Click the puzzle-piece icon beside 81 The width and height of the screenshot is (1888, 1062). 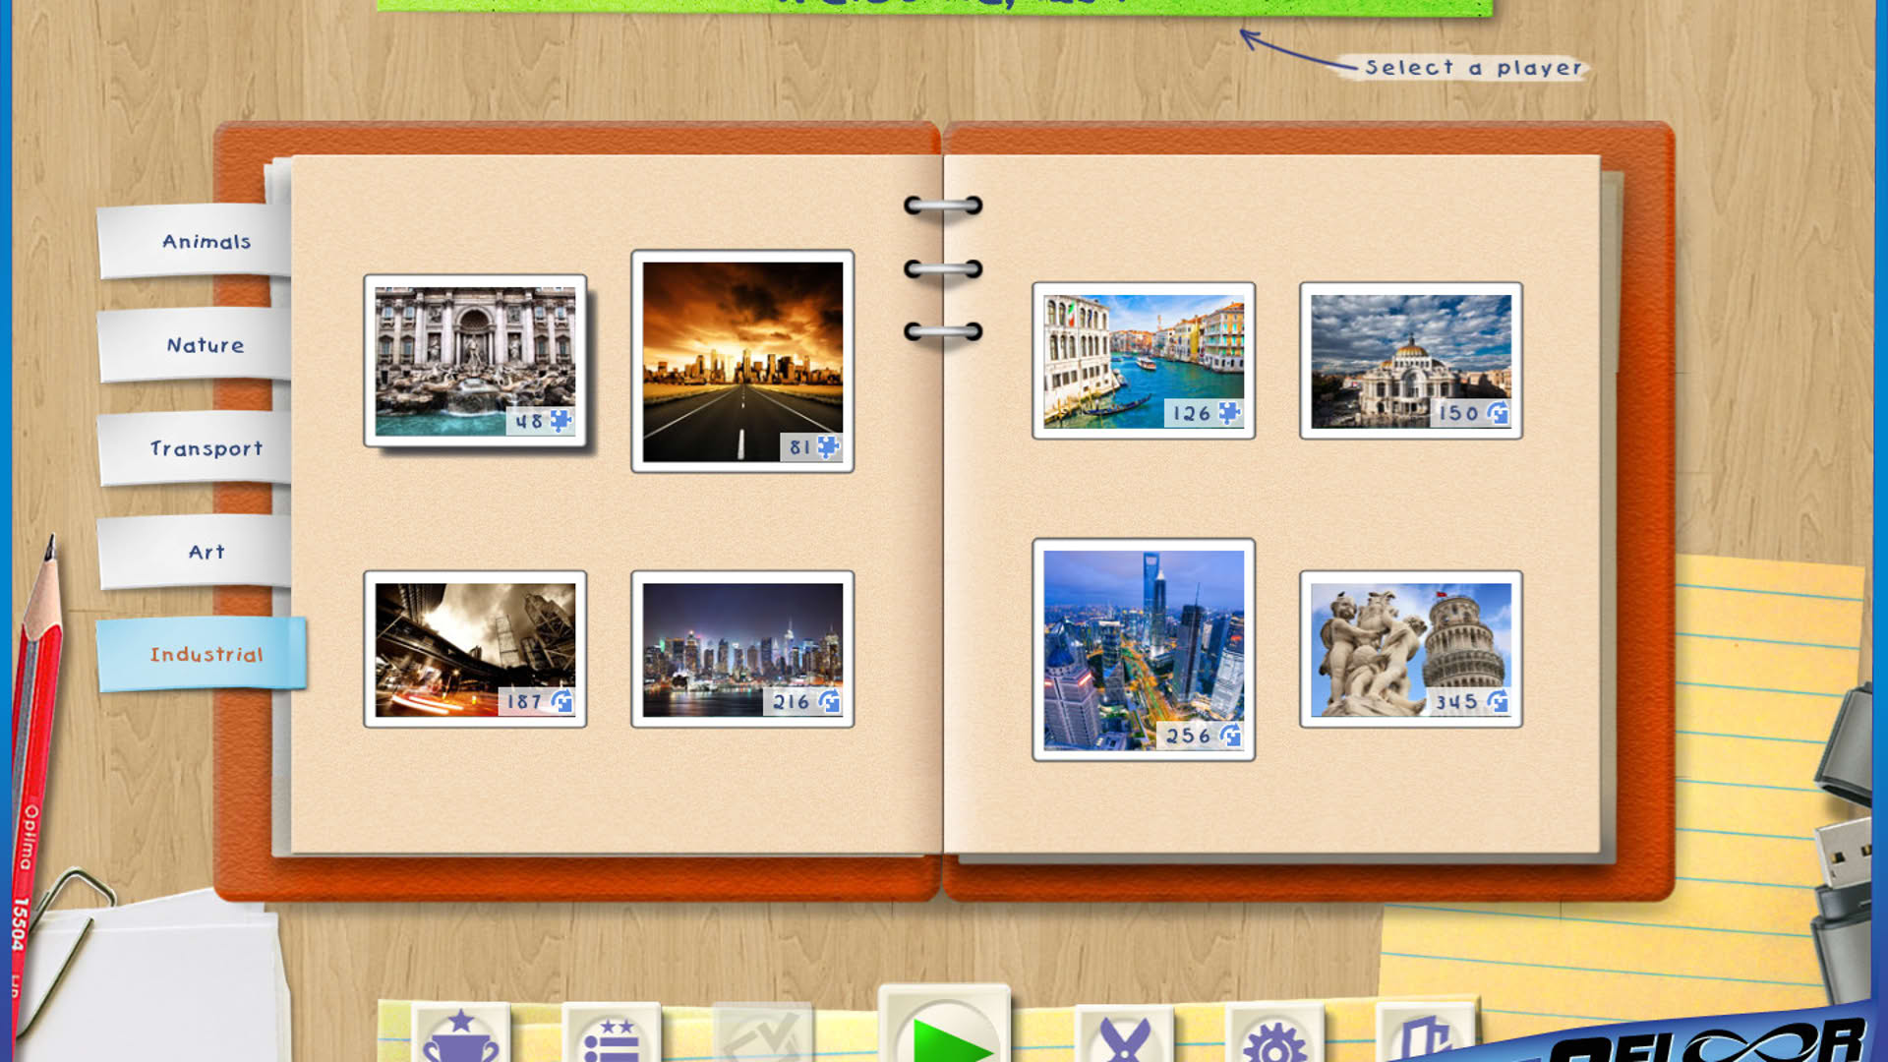[828, 447]
